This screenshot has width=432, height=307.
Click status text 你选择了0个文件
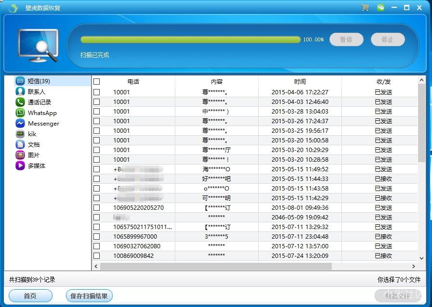(x=399, y=280)
